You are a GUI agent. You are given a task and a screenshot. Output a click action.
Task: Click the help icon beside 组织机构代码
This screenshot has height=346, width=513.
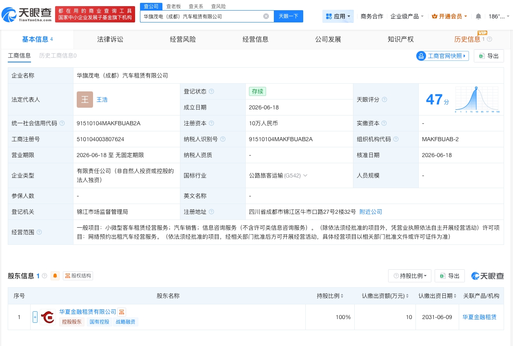[396, 139]
